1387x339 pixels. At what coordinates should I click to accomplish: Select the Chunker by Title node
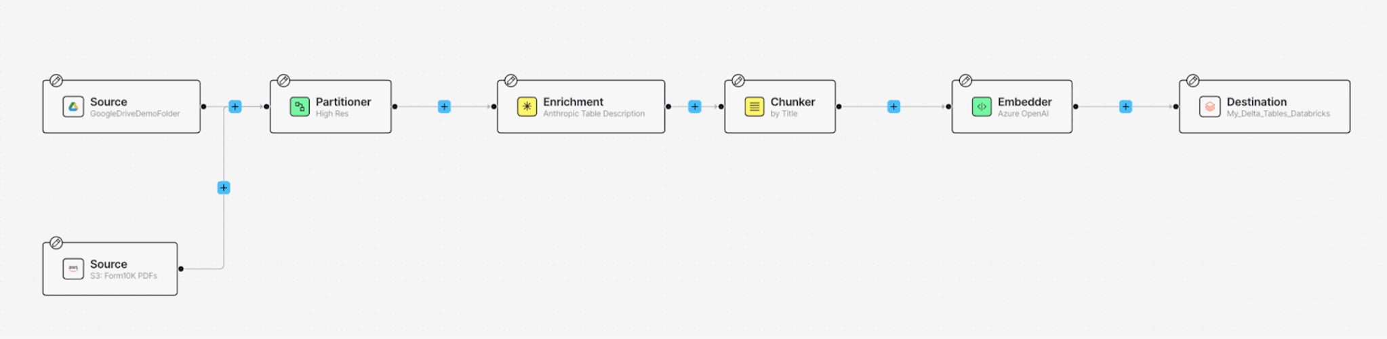click(x=780, y=106)
